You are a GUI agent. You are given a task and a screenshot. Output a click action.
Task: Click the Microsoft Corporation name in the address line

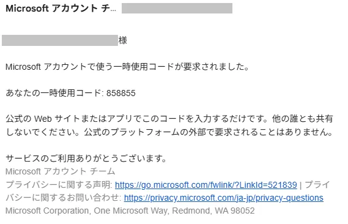coord(47,211)
